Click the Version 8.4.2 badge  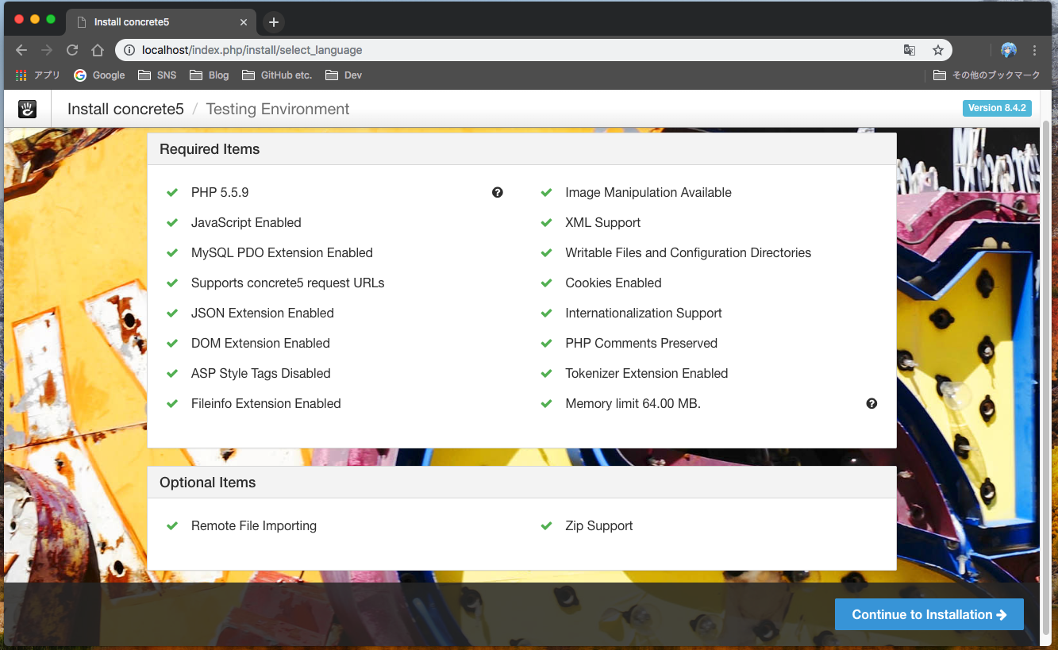[x=997, y=108]
